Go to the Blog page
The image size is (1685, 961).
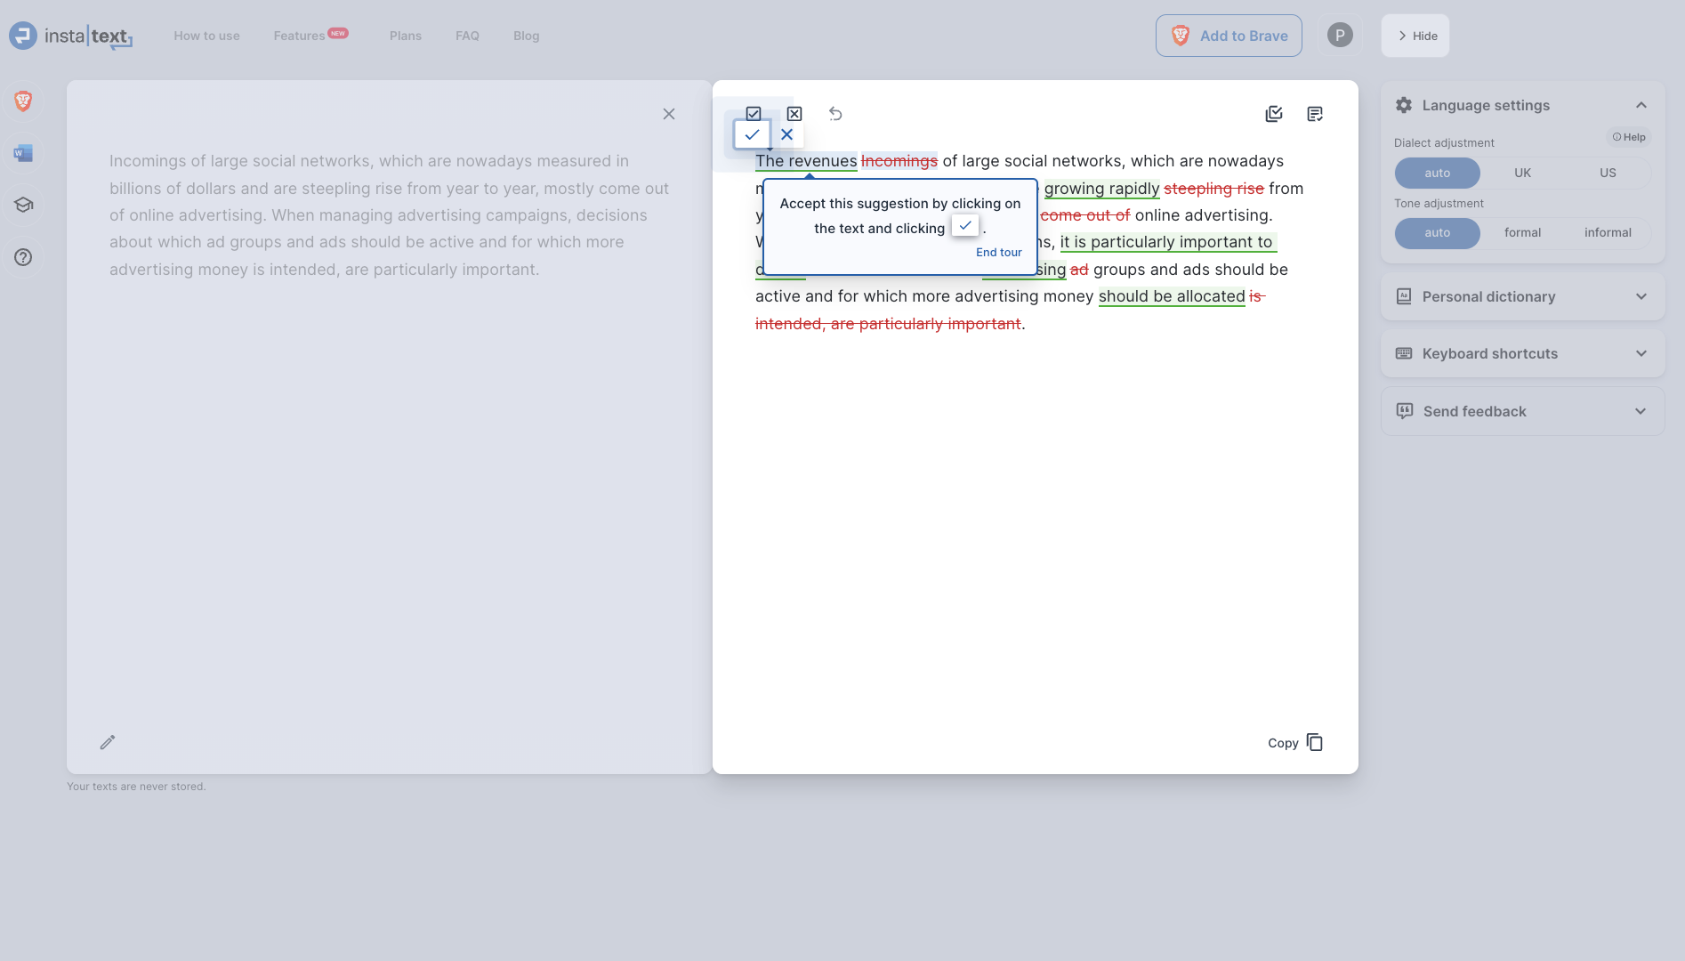coord(526,36)
